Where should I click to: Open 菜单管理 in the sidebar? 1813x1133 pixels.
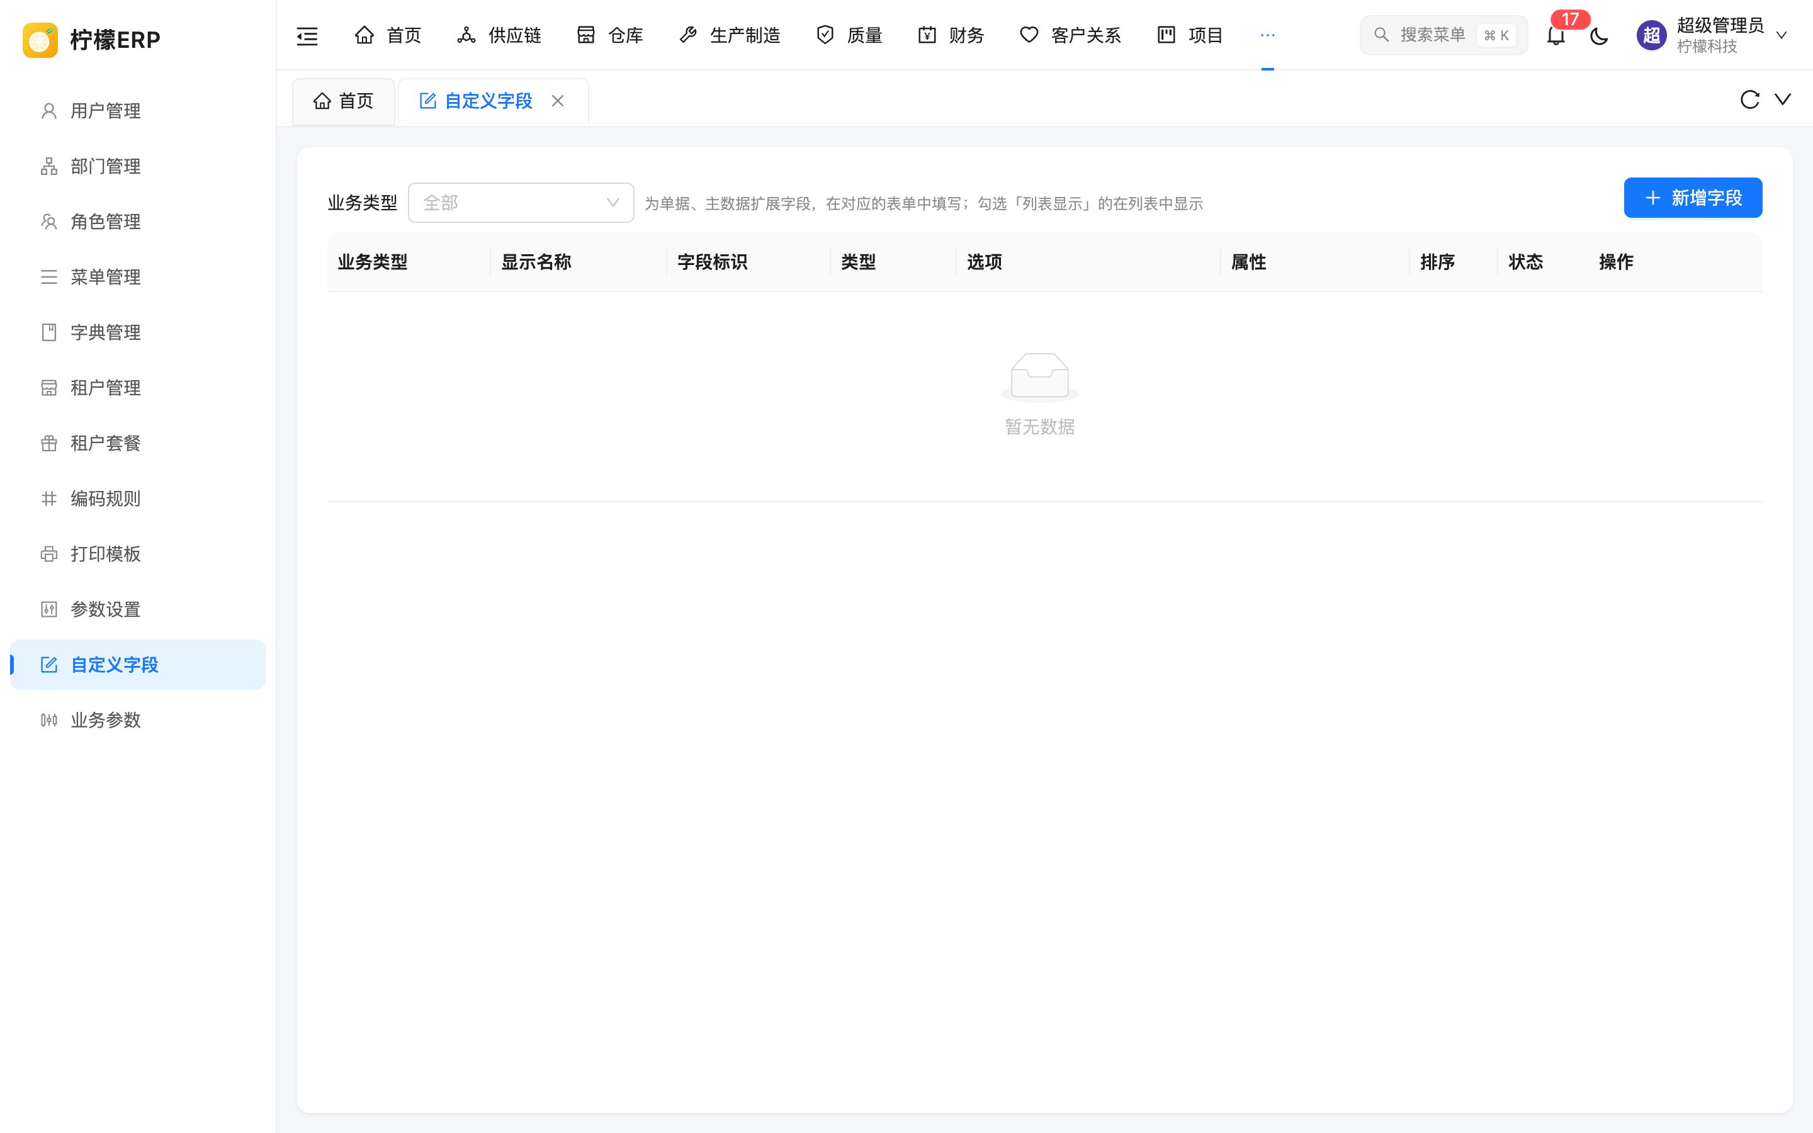[x=138, y=277]
